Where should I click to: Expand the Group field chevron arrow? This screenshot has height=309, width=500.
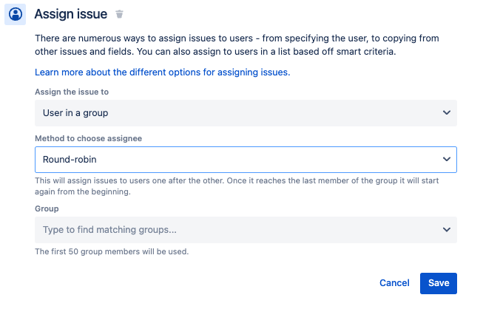447,230
